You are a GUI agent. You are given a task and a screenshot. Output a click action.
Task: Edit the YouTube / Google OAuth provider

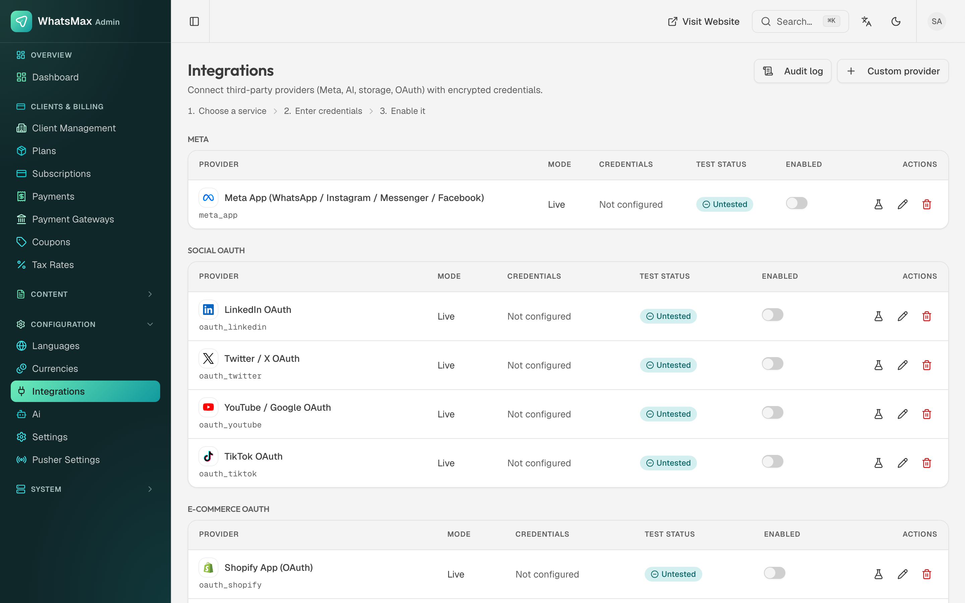click(903, 414)
